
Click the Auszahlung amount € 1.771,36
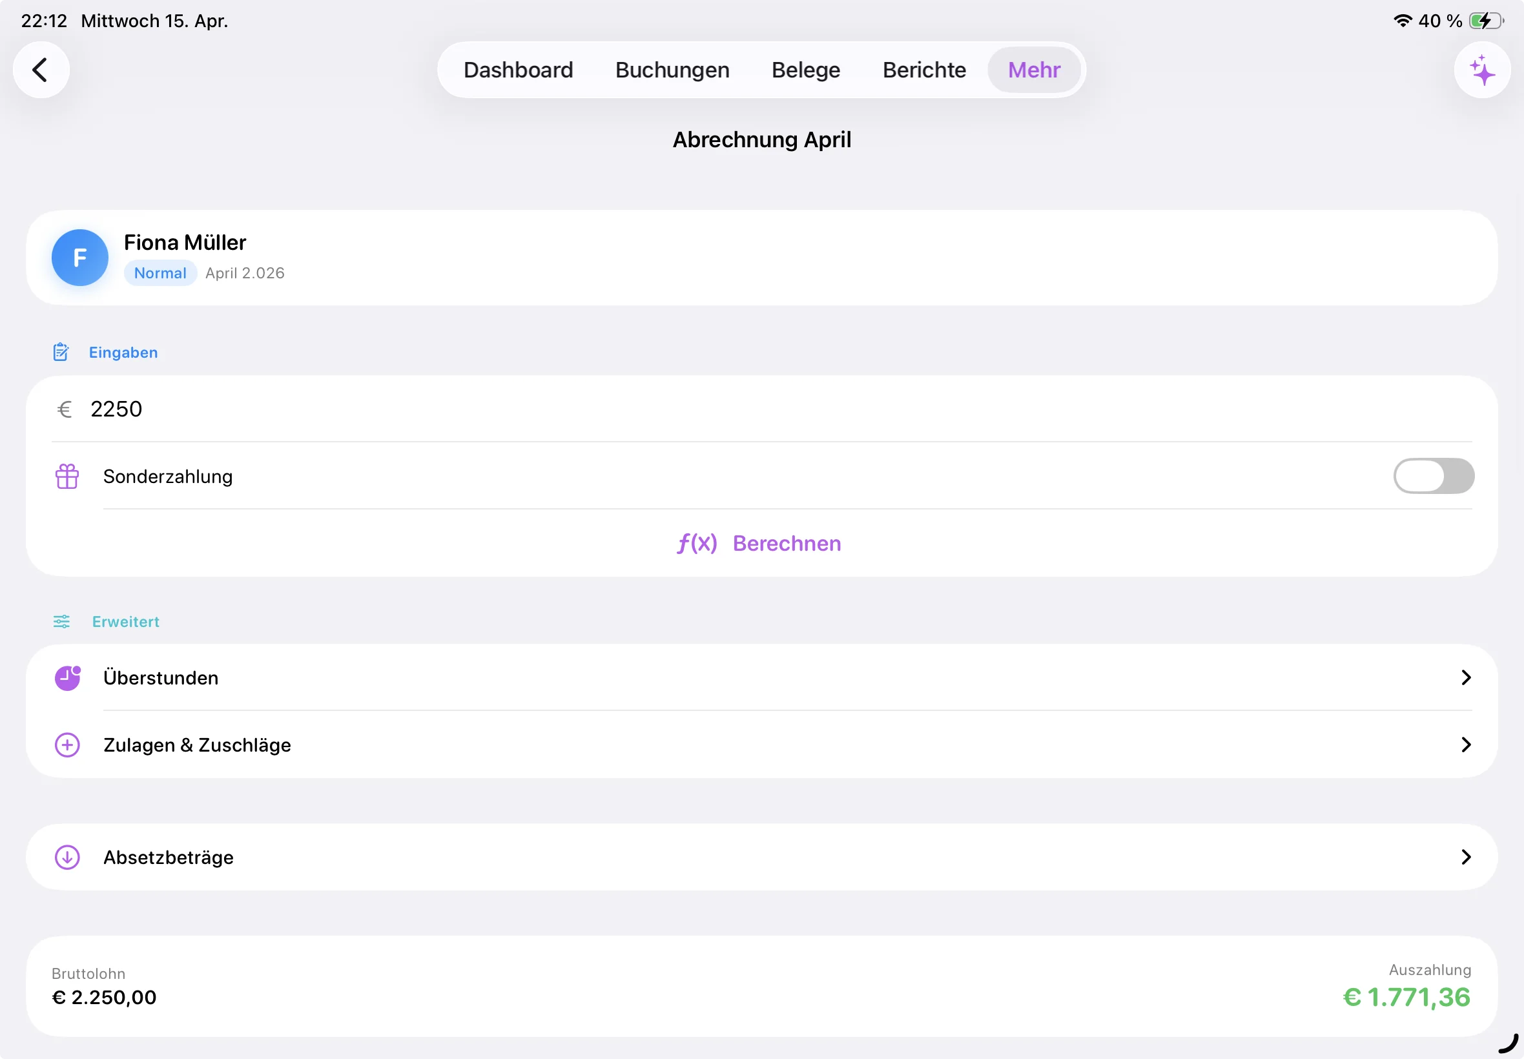click(1406, 997)
